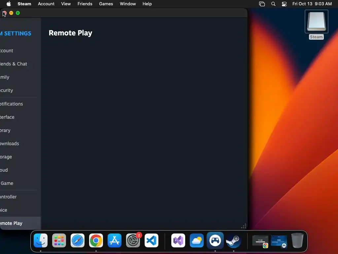Open the Help menu

pos(147,4)
